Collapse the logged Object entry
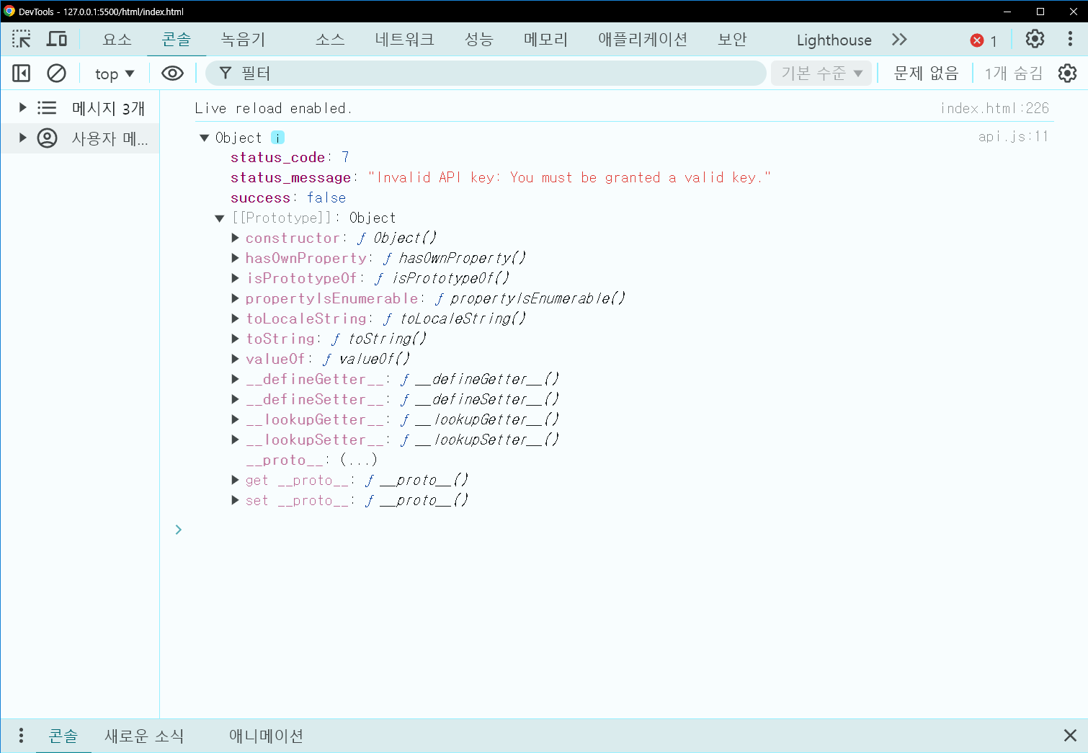1088x753 pixels. point(205,138)
